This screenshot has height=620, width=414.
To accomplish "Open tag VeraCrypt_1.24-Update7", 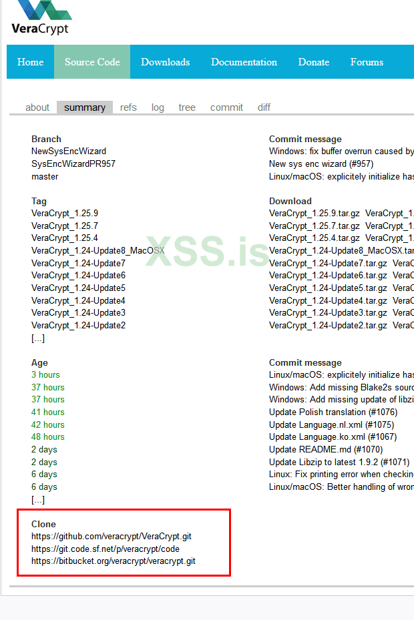I will pos(78,263).
